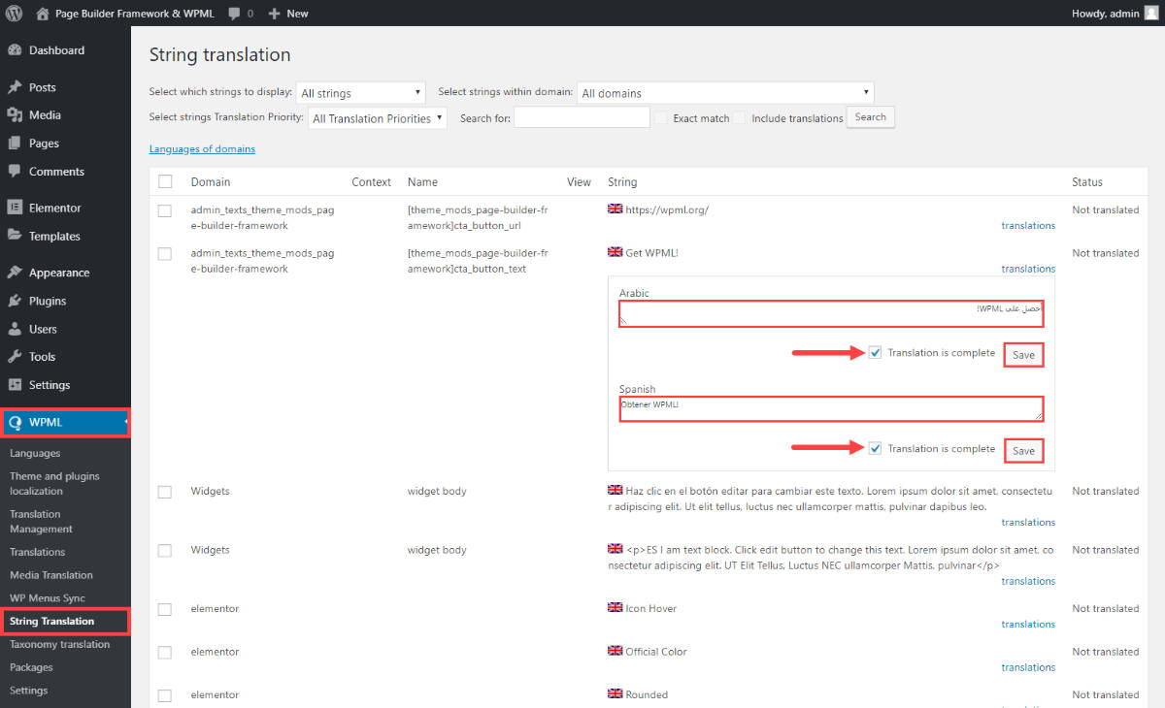Check the Icon Hover row checkbox
The height and width of the screenshot is (708, 1165).
[x=165, y=609]
